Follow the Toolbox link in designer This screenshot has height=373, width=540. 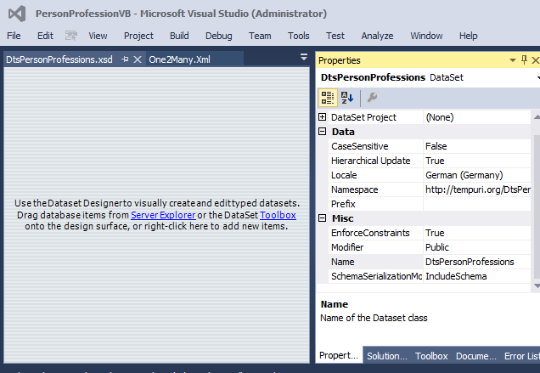click(278, 215)
